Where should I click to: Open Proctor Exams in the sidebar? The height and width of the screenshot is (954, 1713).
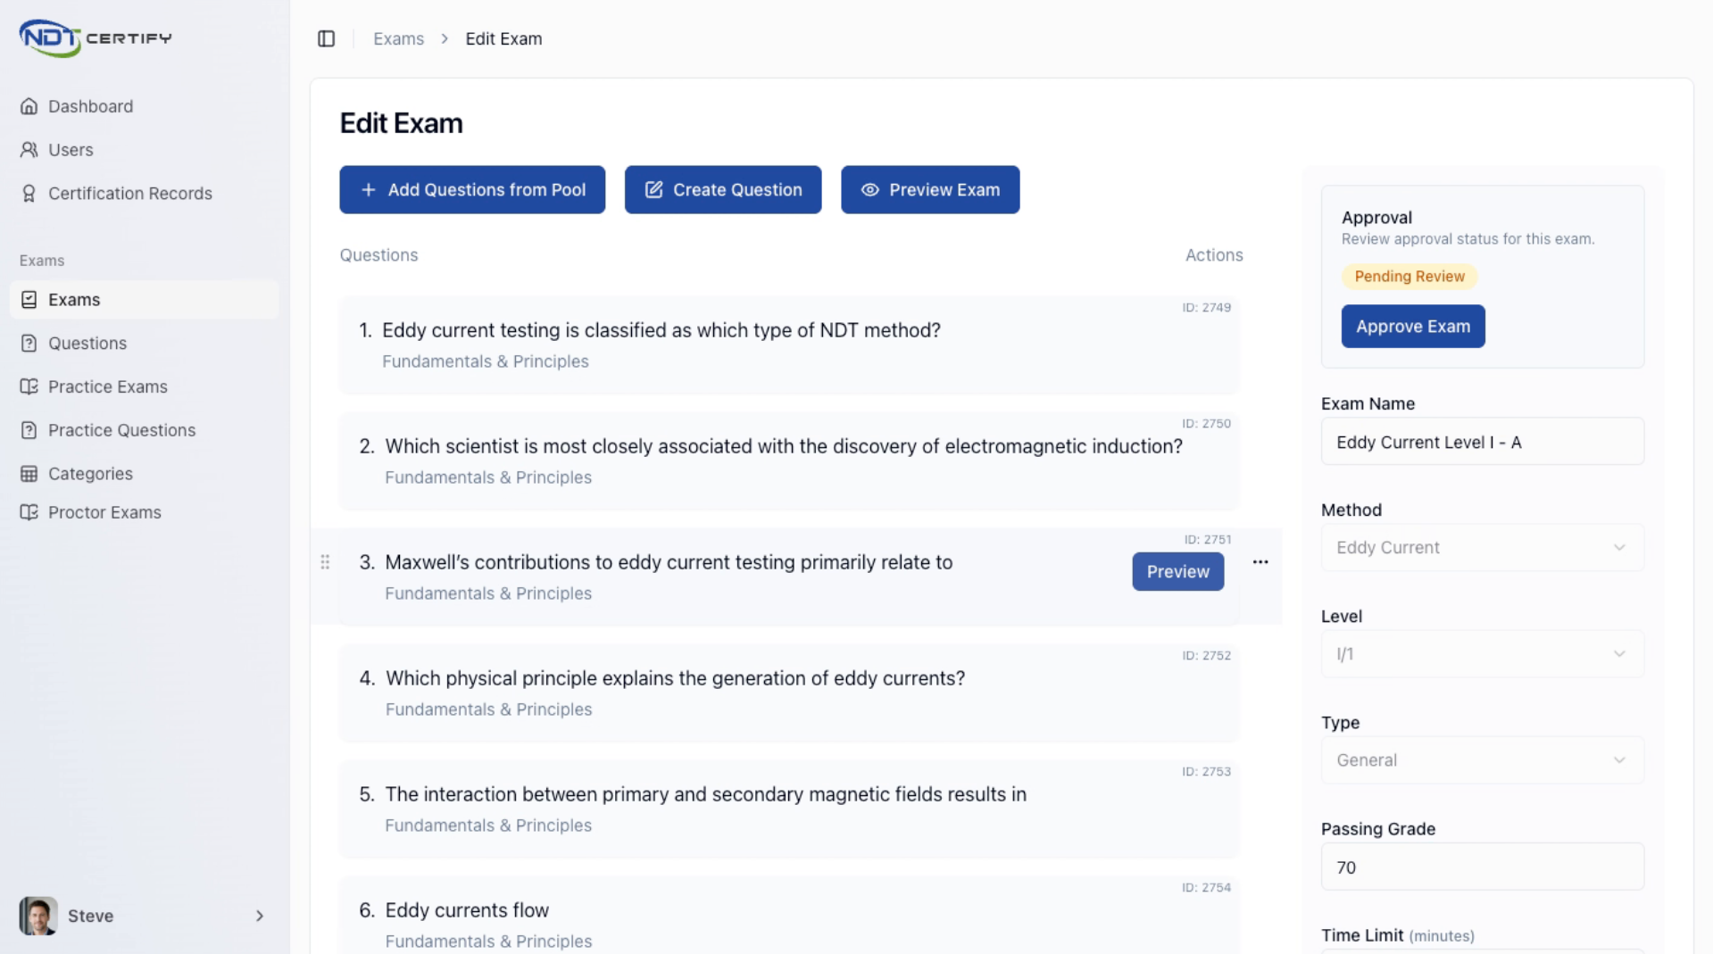[145, 512]
